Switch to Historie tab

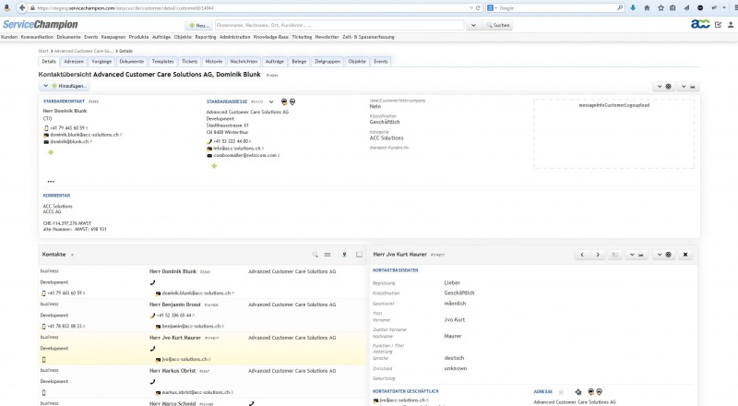tap(214, 61)
